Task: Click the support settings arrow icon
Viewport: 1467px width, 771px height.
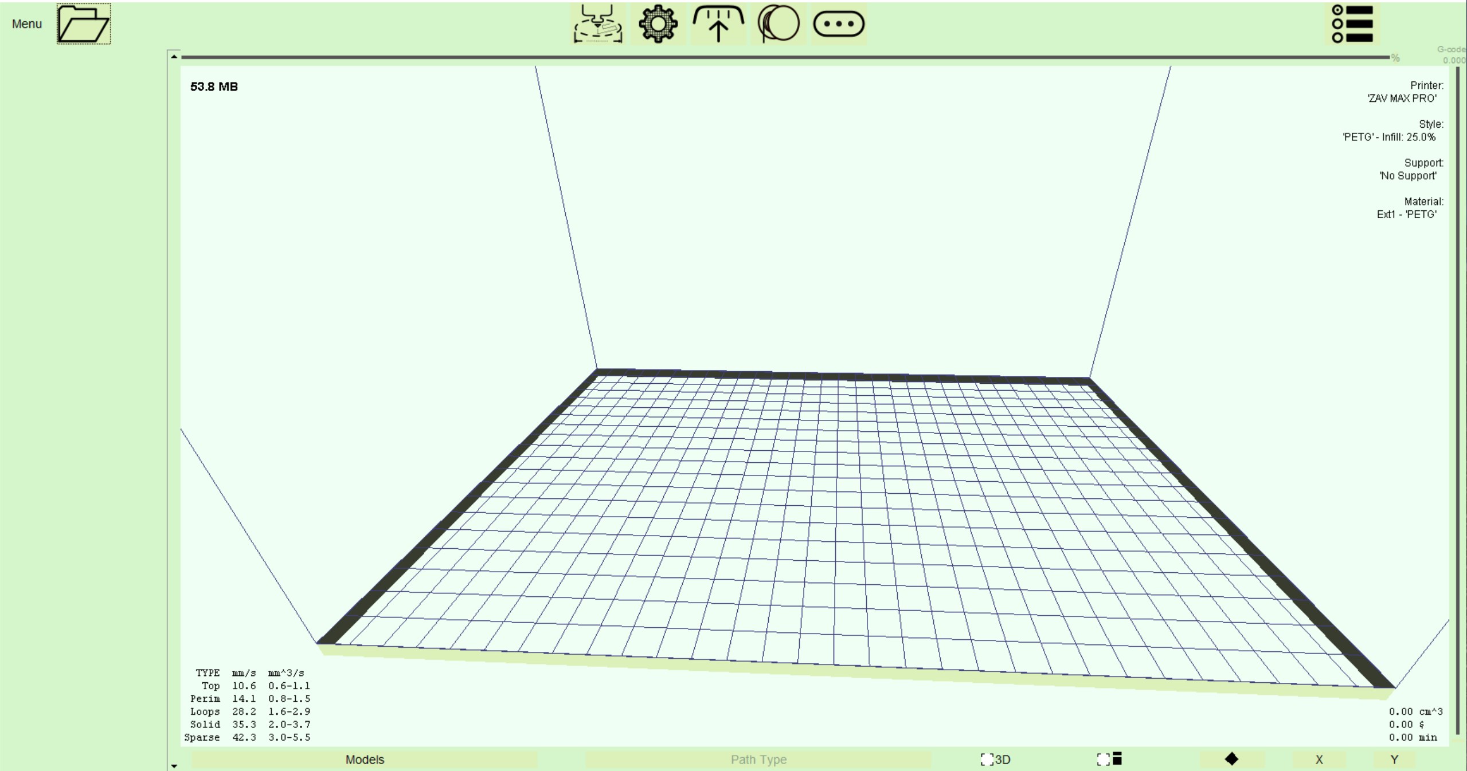Action: pyautogui.click(x=718, y=24)
